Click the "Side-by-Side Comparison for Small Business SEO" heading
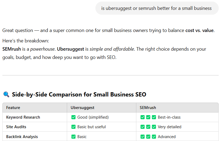 pyautogui.click(x=79, y=94)
